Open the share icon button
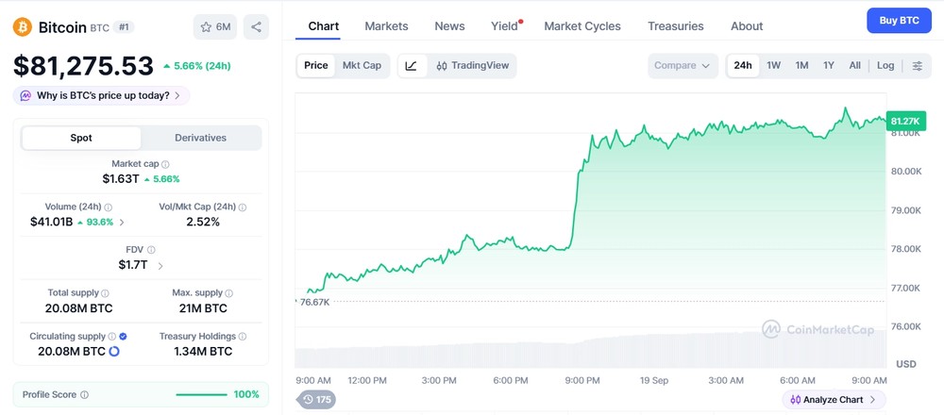Viewport: 944px width, 415px height. tap(256, 27)
